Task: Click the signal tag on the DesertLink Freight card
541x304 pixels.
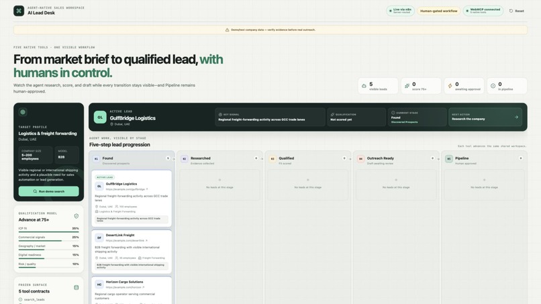Action: [132, 266]
